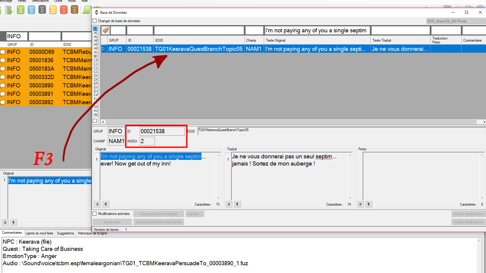This screenshot has width=486, height=273.
Task: Select main window row with ID 05003890
Action: pyautogui.click(x=46, y=85)
